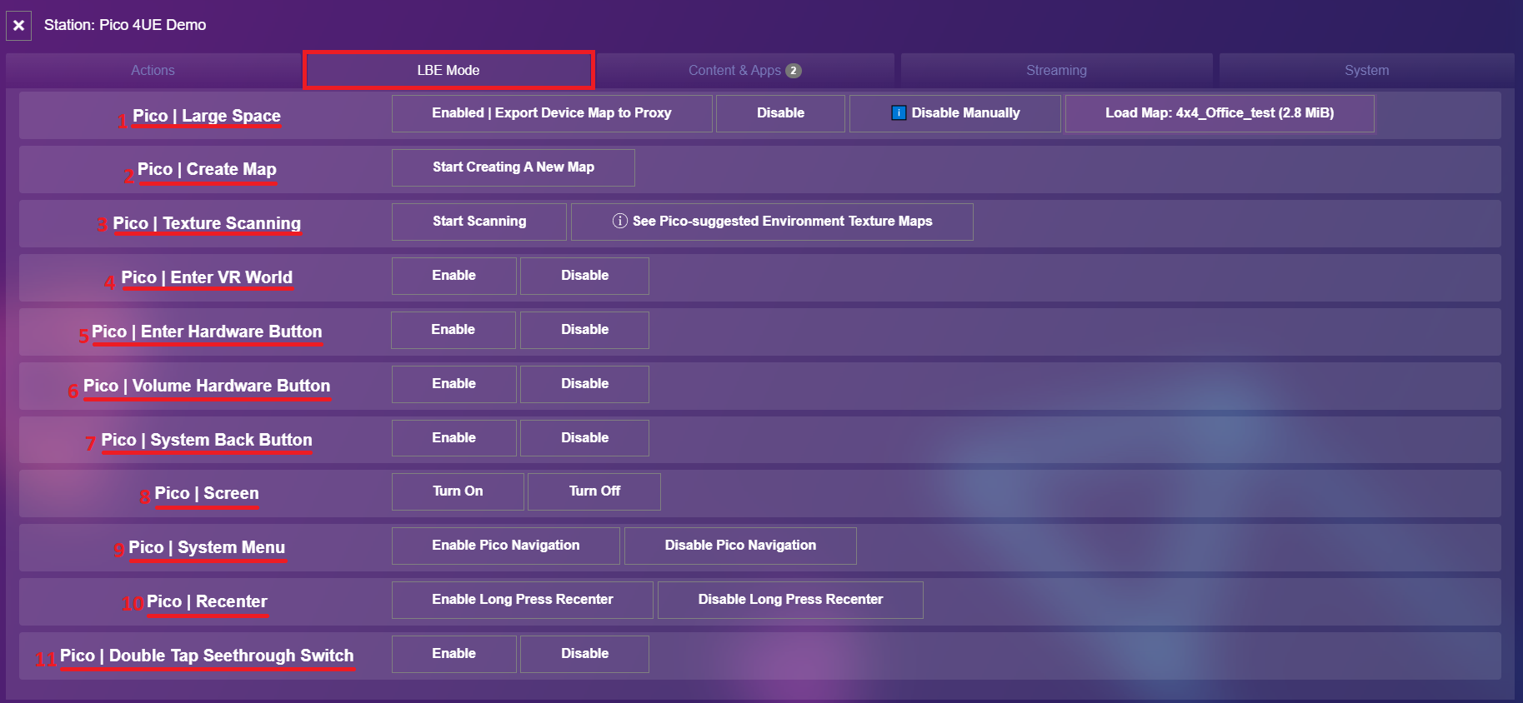Click the Pico | Large Space label
Screen dimensions: 1523x703
207,116
